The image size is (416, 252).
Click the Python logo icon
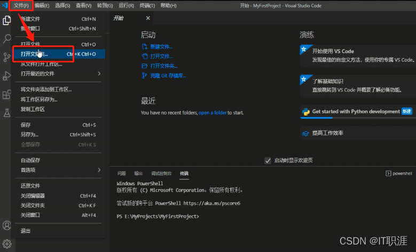[305, 112]
